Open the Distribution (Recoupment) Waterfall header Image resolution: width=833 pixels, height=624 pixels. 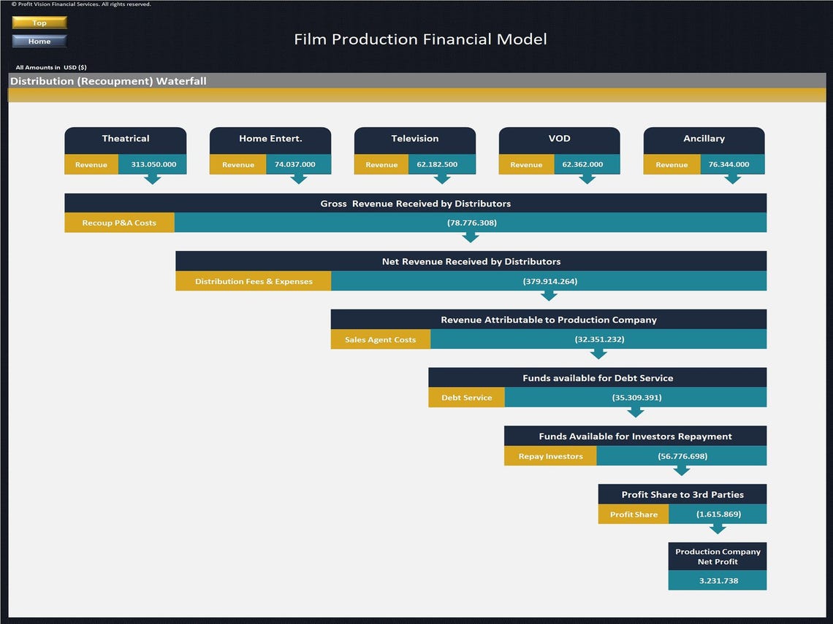pyautogui.click(x=110, y=81)
